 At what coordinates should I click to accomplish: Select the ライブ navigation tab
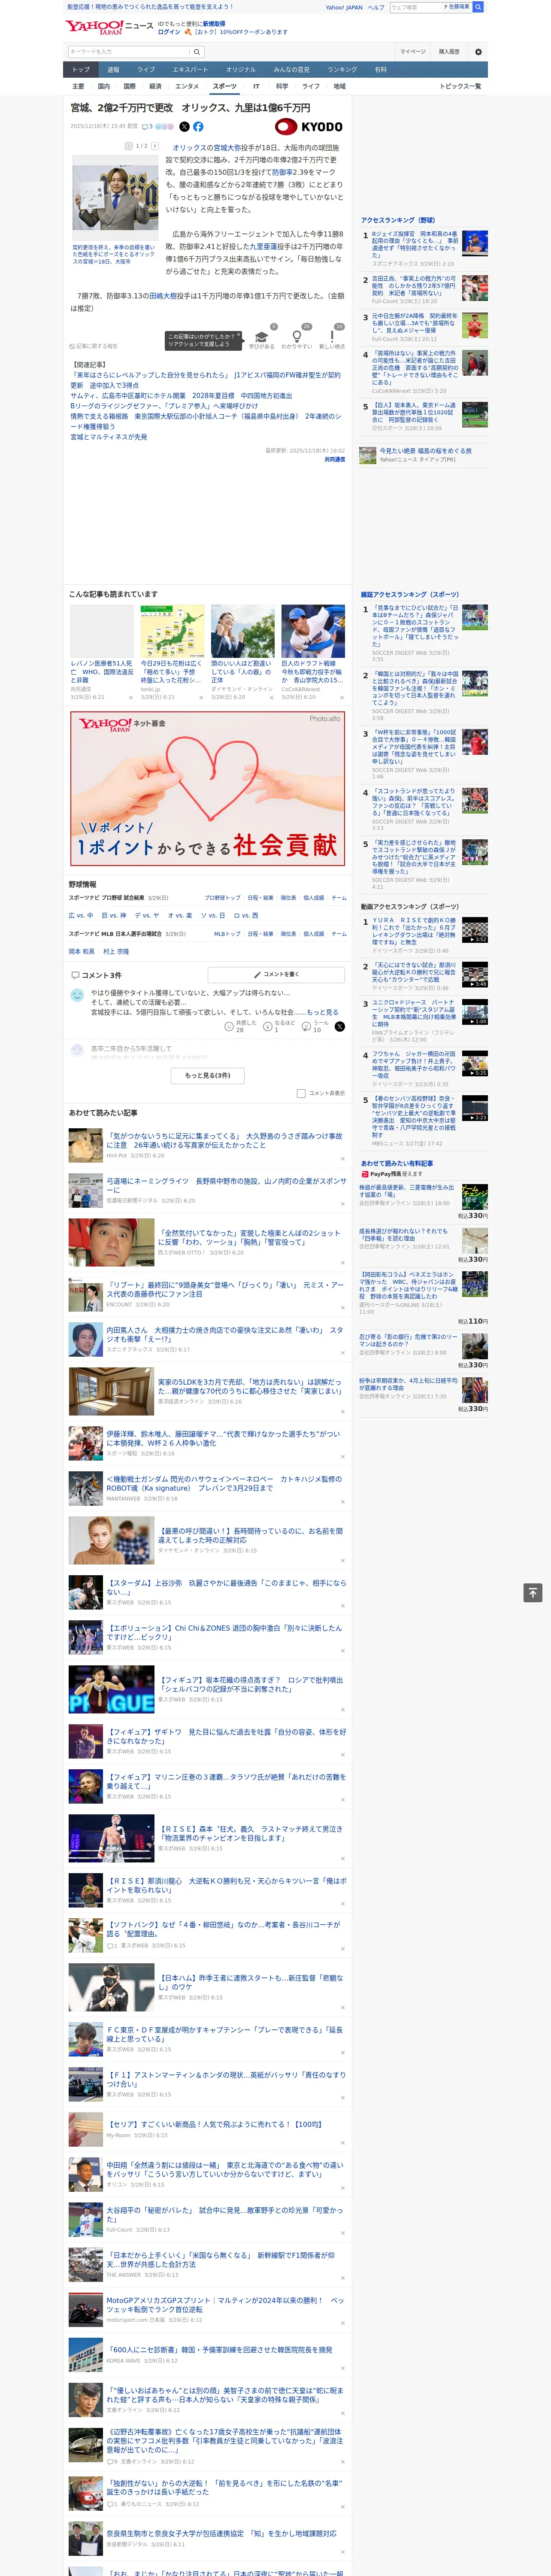click(146, 70)
